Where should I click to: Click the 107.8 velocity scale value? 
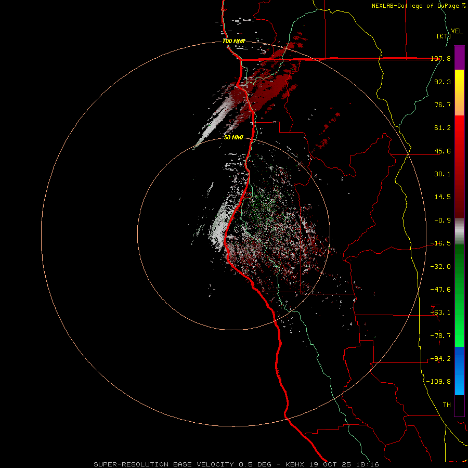(x=440, y=59)
